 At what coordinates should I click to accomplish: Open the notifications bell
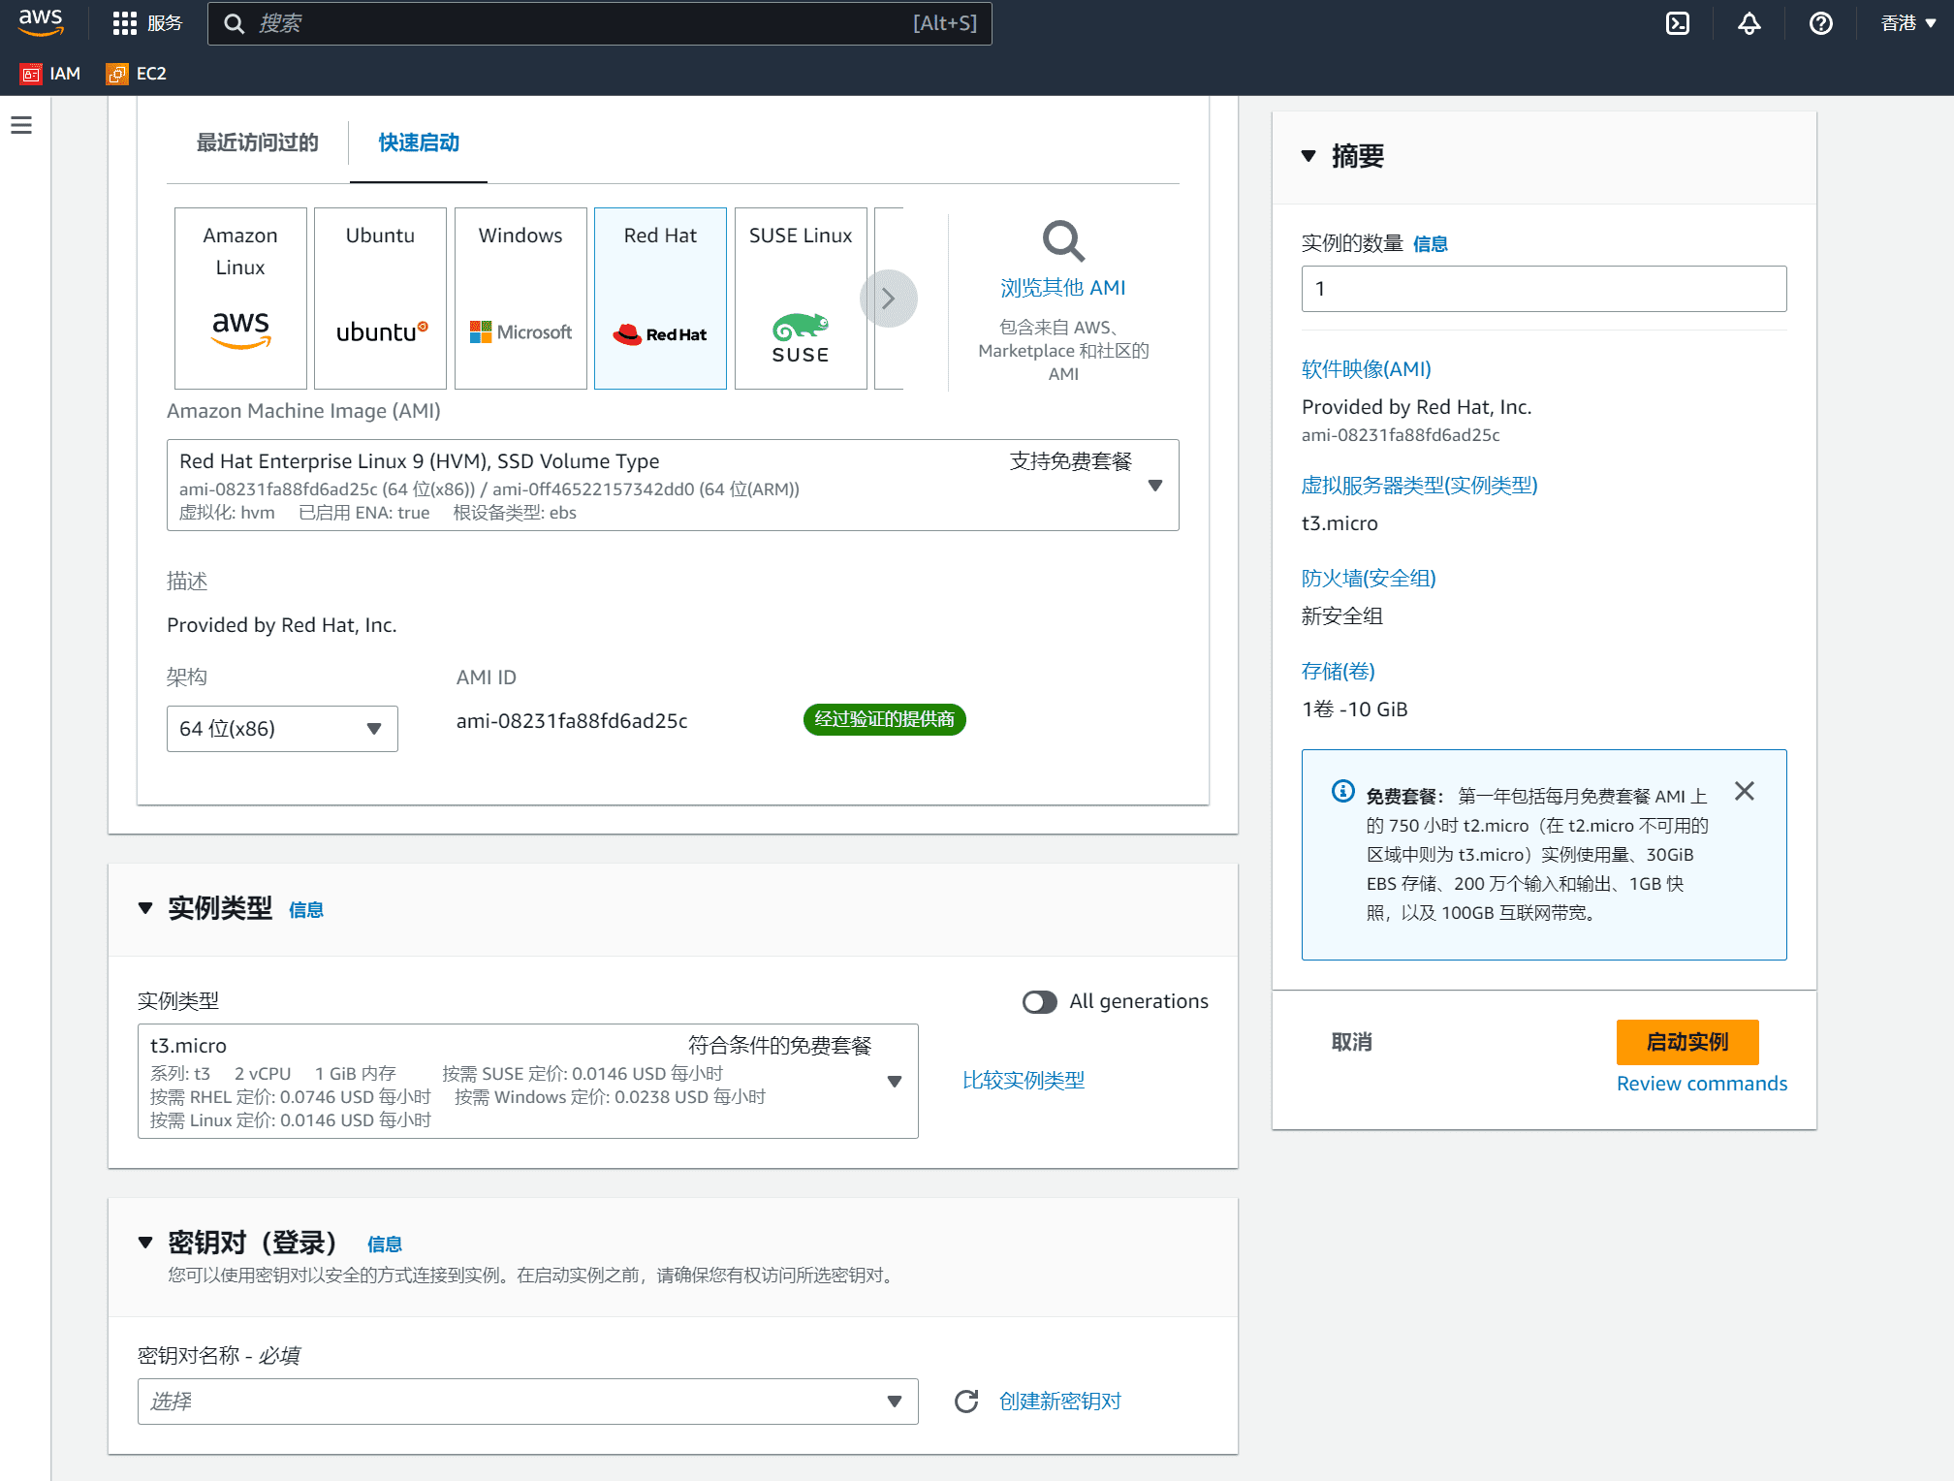(1749, 23)
